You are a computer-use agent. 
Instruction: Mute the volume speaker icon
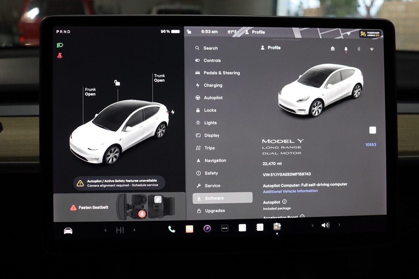[x=325, y=225]
